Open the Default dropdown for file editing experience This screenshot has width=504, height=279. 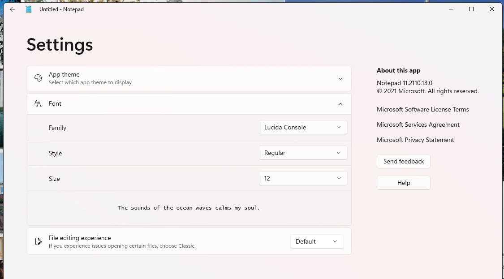(x=317, y=241)
